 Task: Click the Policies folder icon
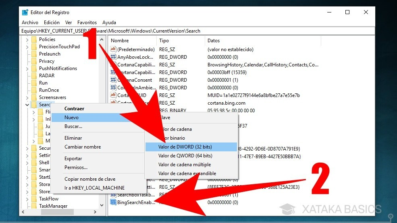click(x=34, y=39)
